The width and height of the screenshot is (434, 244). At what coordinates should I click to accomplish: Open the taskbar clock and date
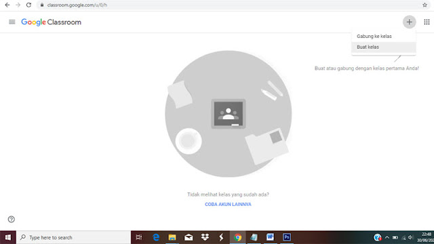426,237
